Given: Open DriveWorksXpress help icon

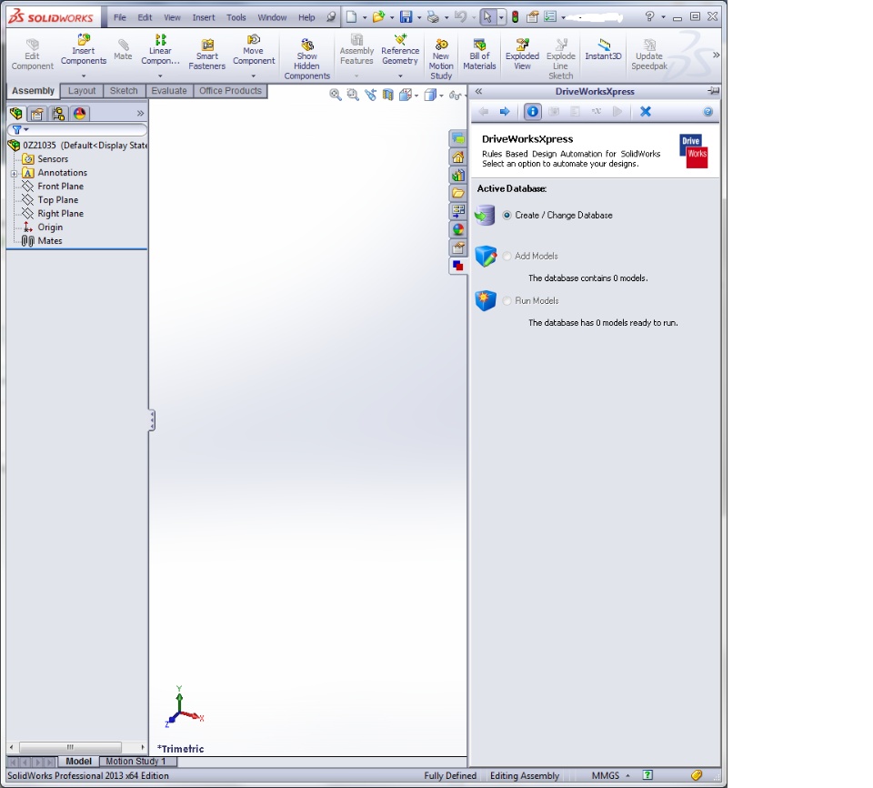Looking at the screenshot, I should [707, 112].
